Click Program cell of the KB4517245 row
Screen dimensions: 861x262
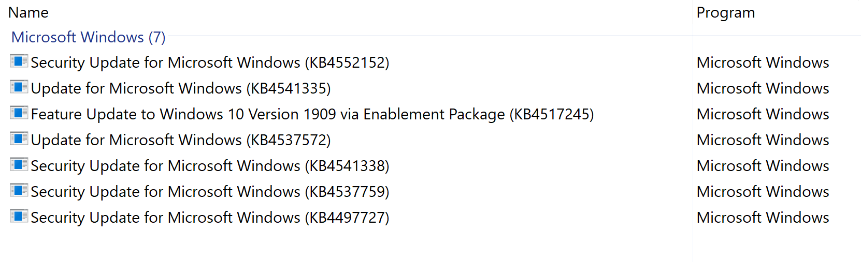point(763,114)
